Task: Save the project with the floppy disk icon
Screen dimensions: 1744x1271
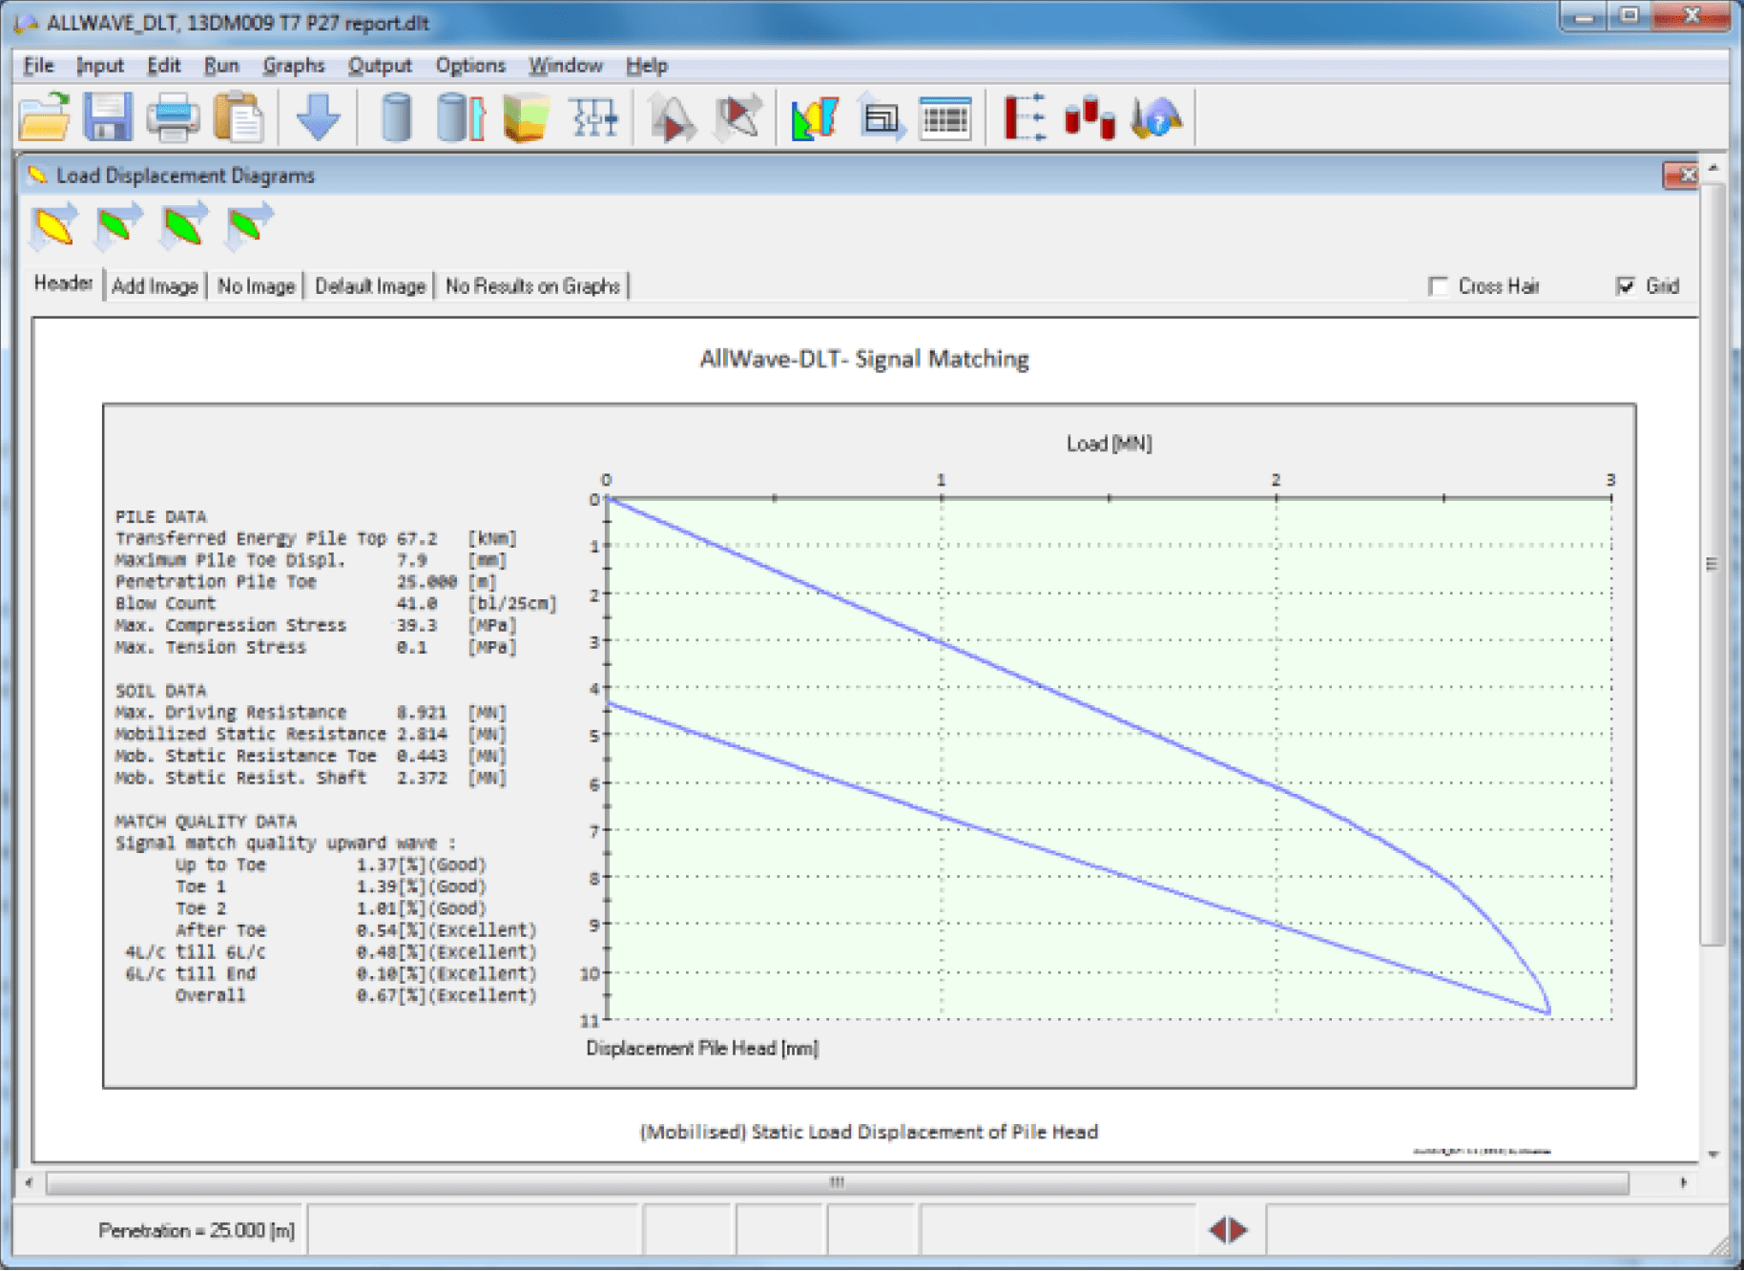Action: click(x=108, y=117)
